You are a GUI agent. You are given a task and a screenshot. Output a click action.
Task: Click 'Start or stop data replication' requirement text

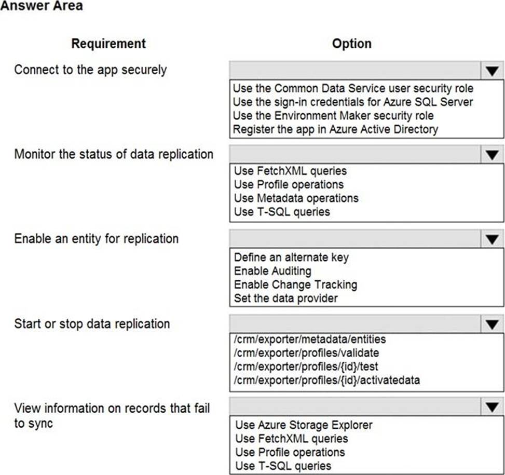point(92,323)
